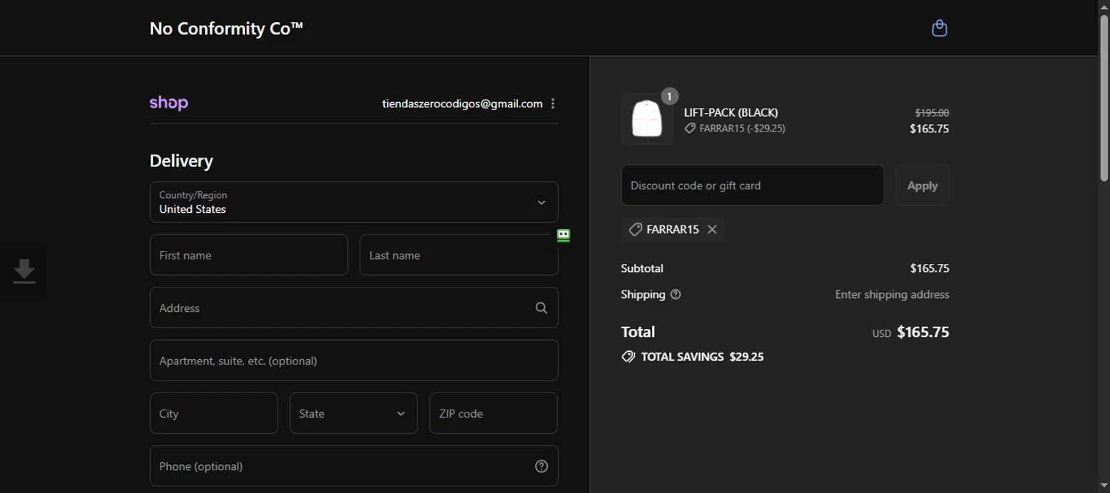Image resolution: width=1110 pixels, height=493 pixels.
Task: Click the Delivery heading
Action: (x=181, y=160)
